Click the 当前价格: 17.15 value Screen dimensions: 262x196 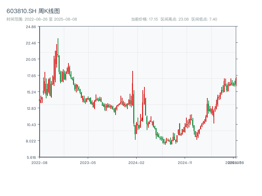[x=144, y=19]
